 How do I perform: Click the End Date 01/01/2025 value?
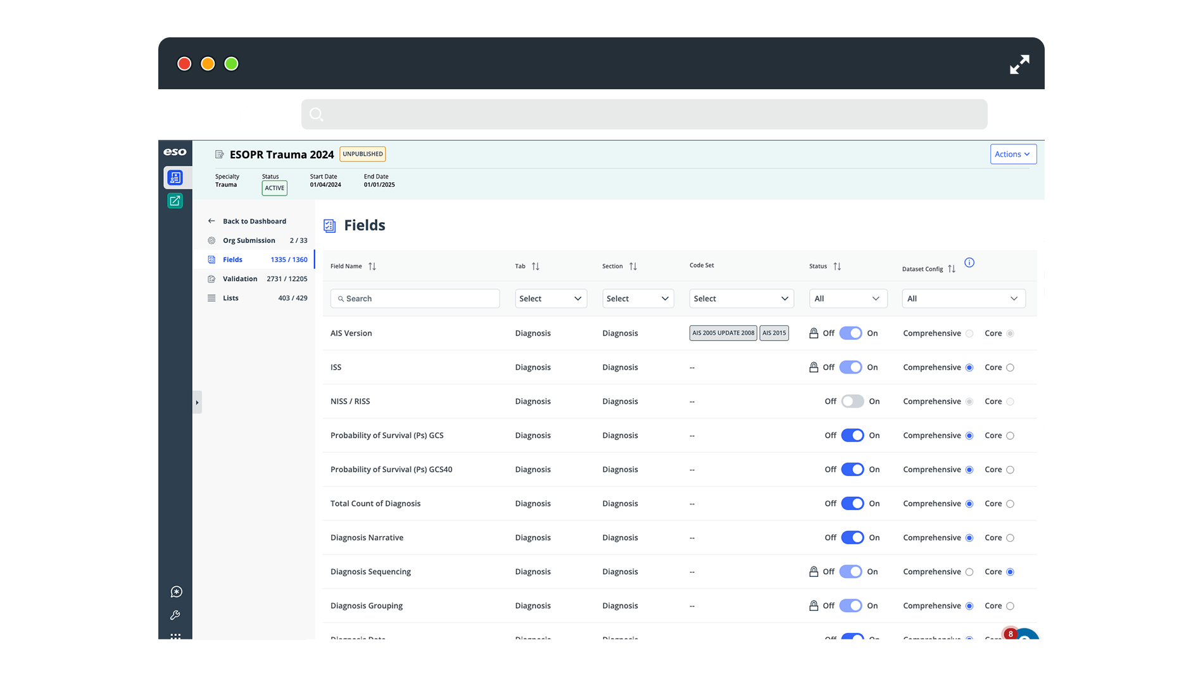[x=379, y=185]
